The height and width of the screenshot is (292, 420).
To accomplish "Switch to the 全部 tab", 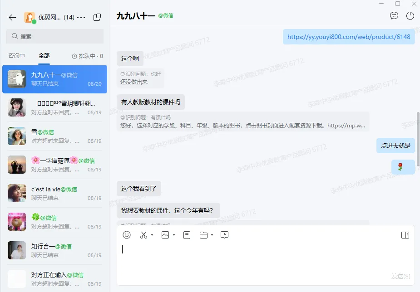I will (x=44, y=56).
